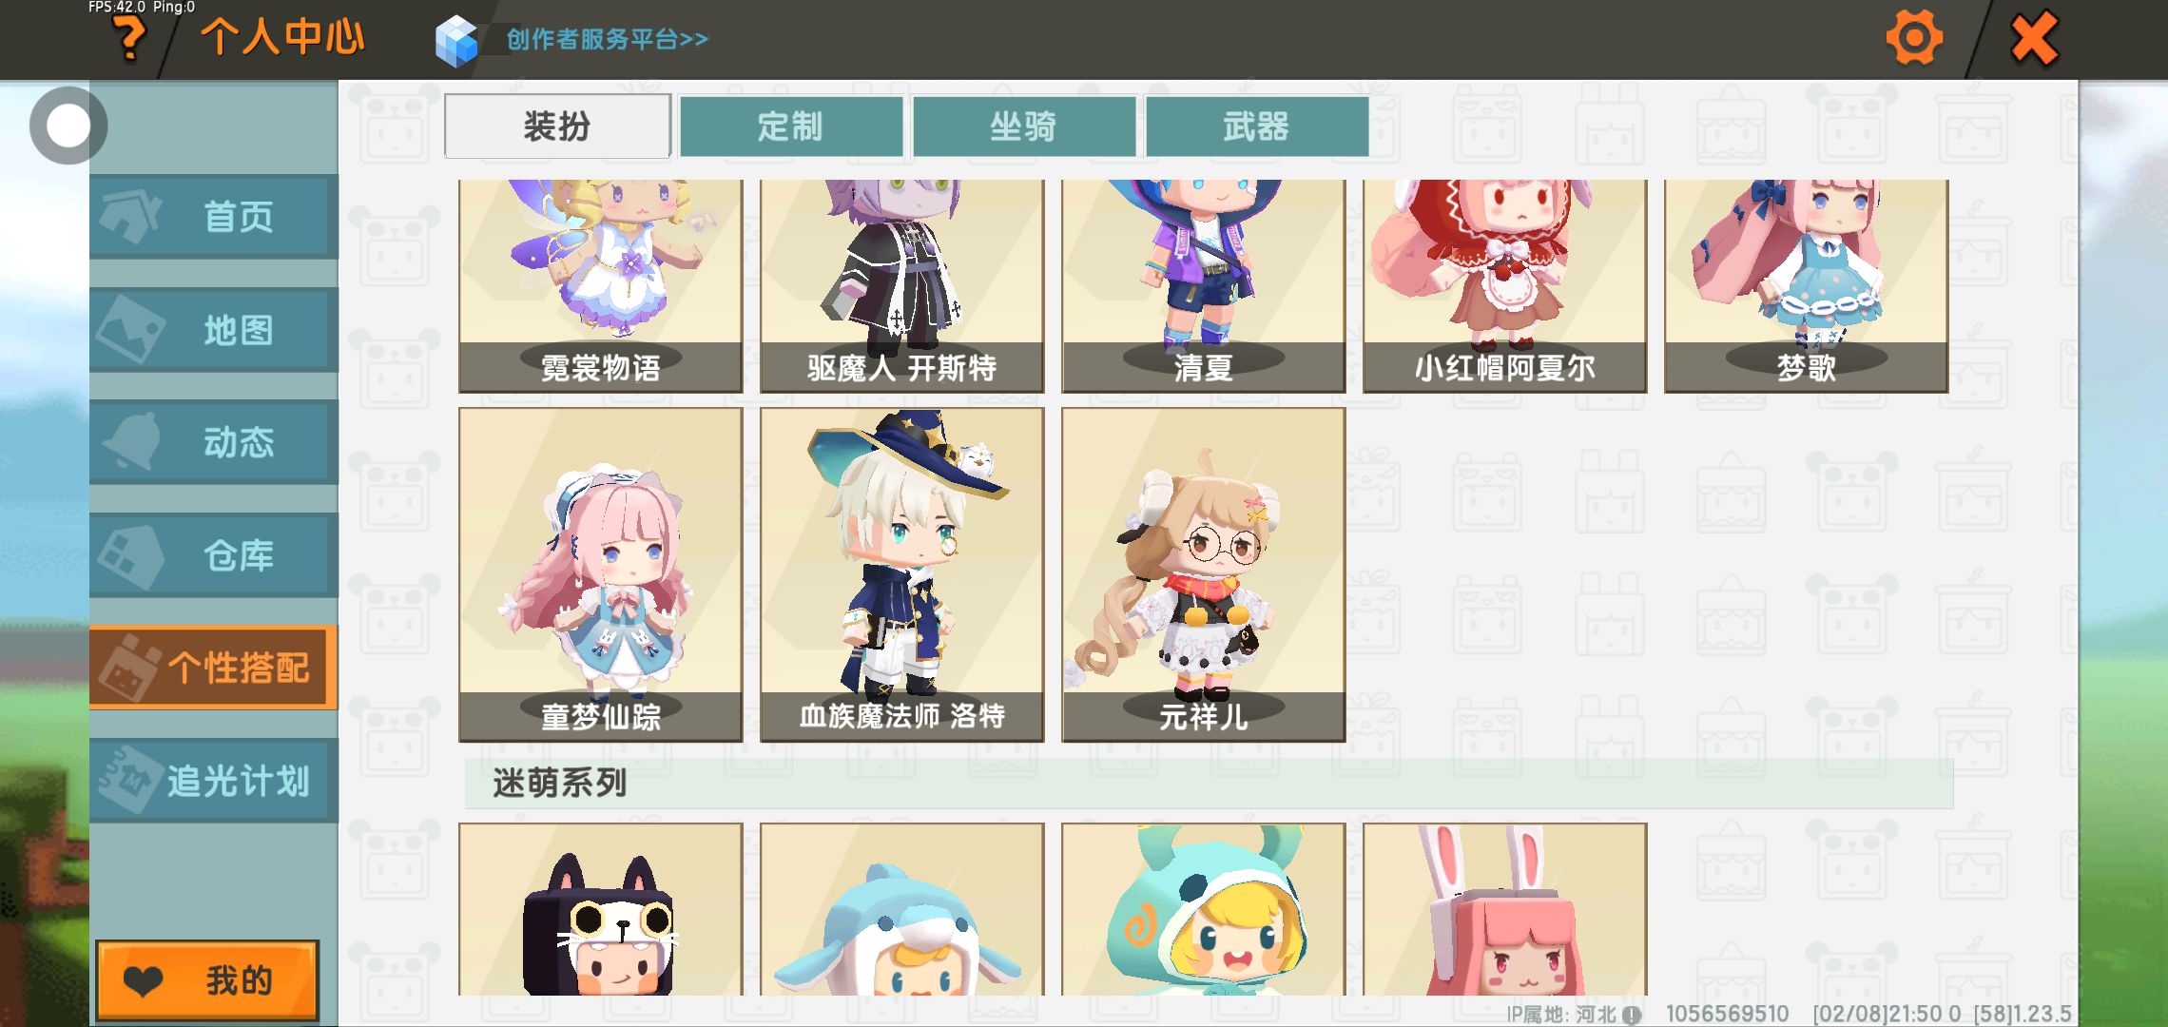Select the 血族魔法师 洛特 skin

(x=901, y=574)
